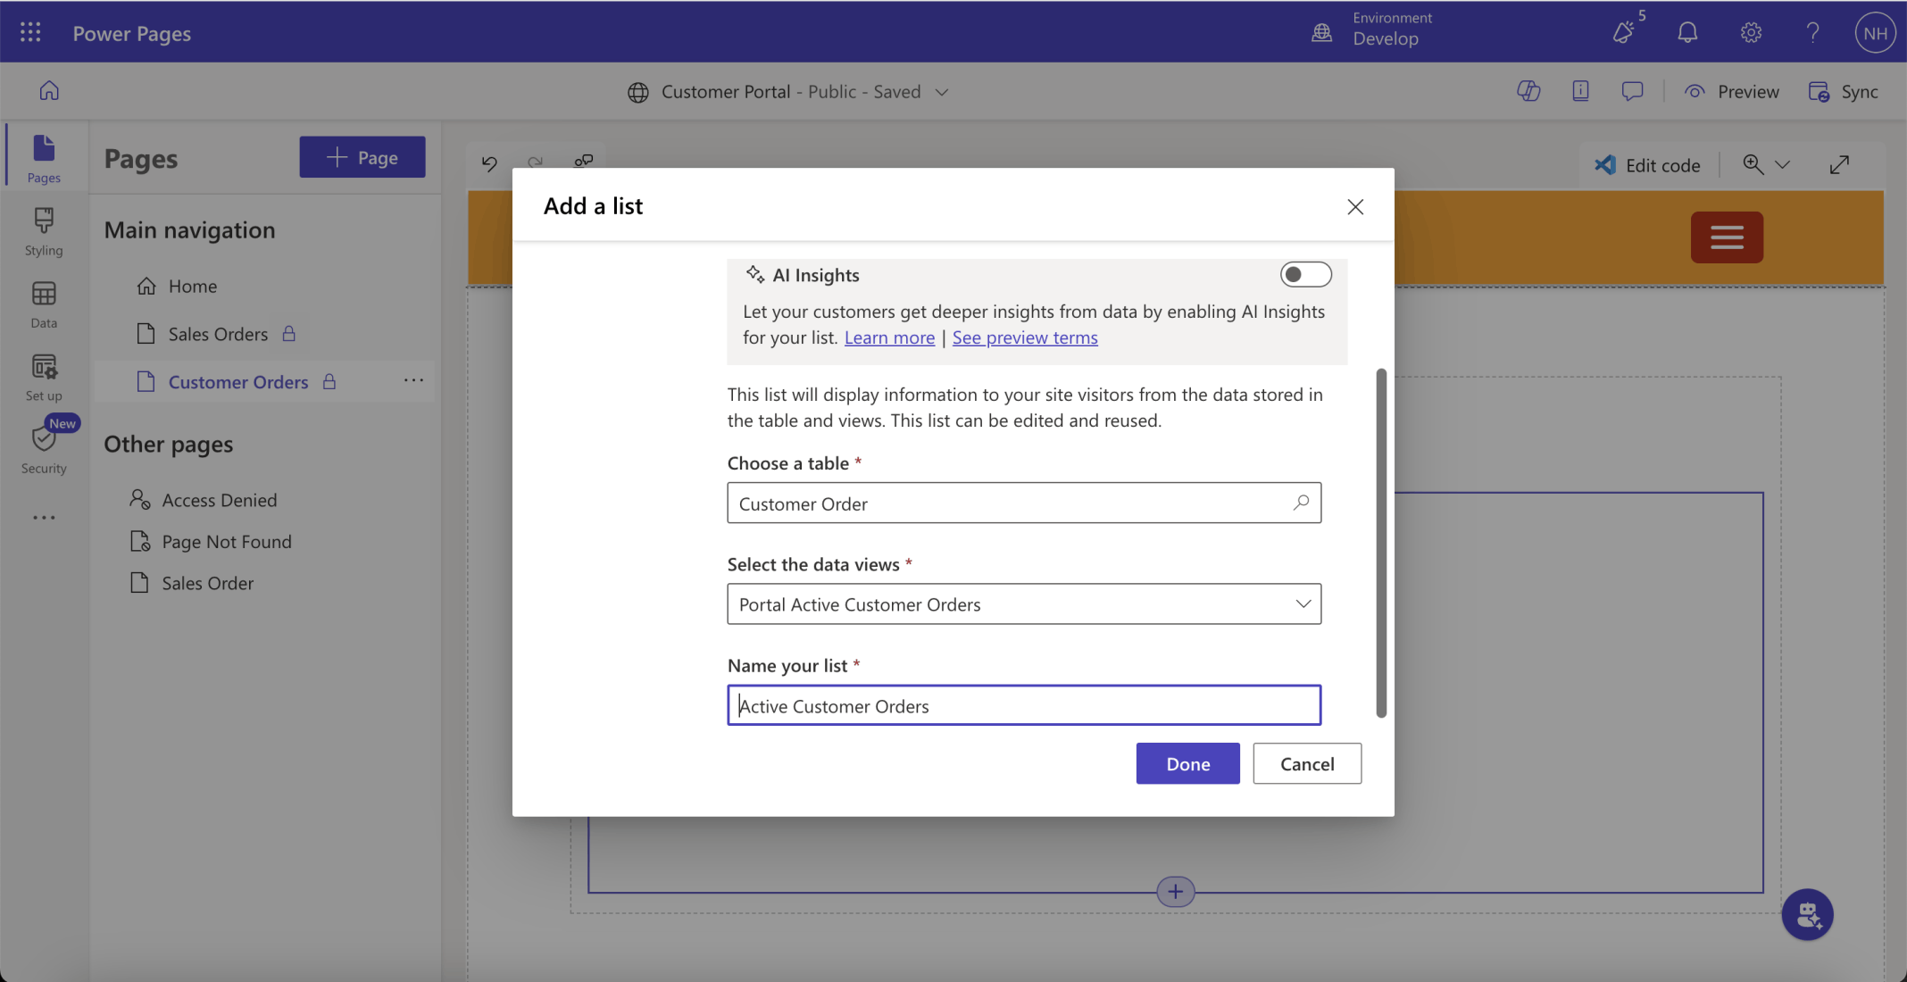This screenshot has width=1907, height=982.
Task: Click the Home icon below app launcher
Action: (49, 91)
